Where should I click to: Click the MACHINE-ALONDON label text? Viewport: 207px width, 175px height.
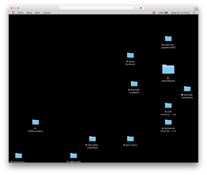pyautogui.click(x=134, y=91)
